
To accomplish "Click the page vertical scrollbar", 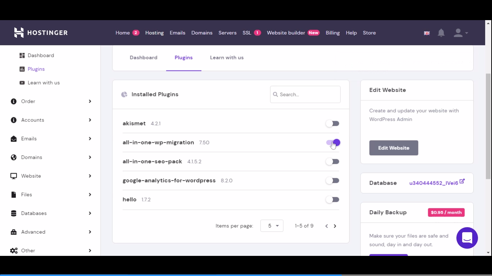I will coord(488,126).
